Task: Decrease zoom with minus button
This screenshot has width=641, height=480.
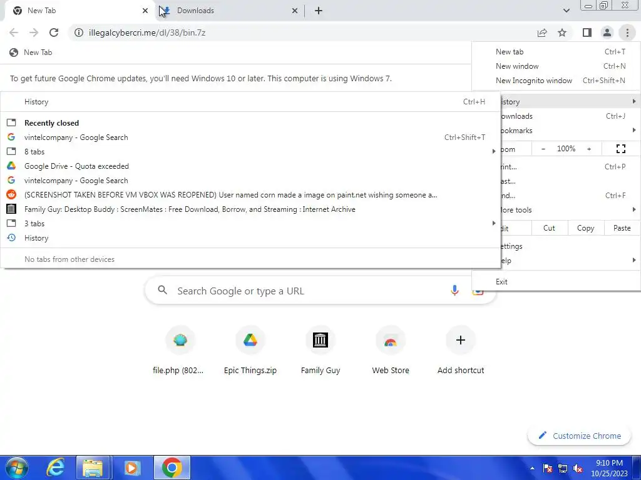Action: tap(543, 149)
